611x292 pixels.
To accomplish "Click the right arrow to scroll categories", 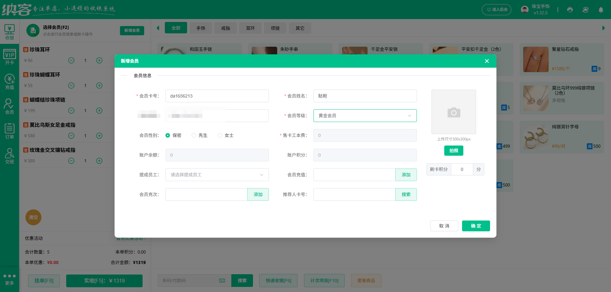I will pos(603,28).
